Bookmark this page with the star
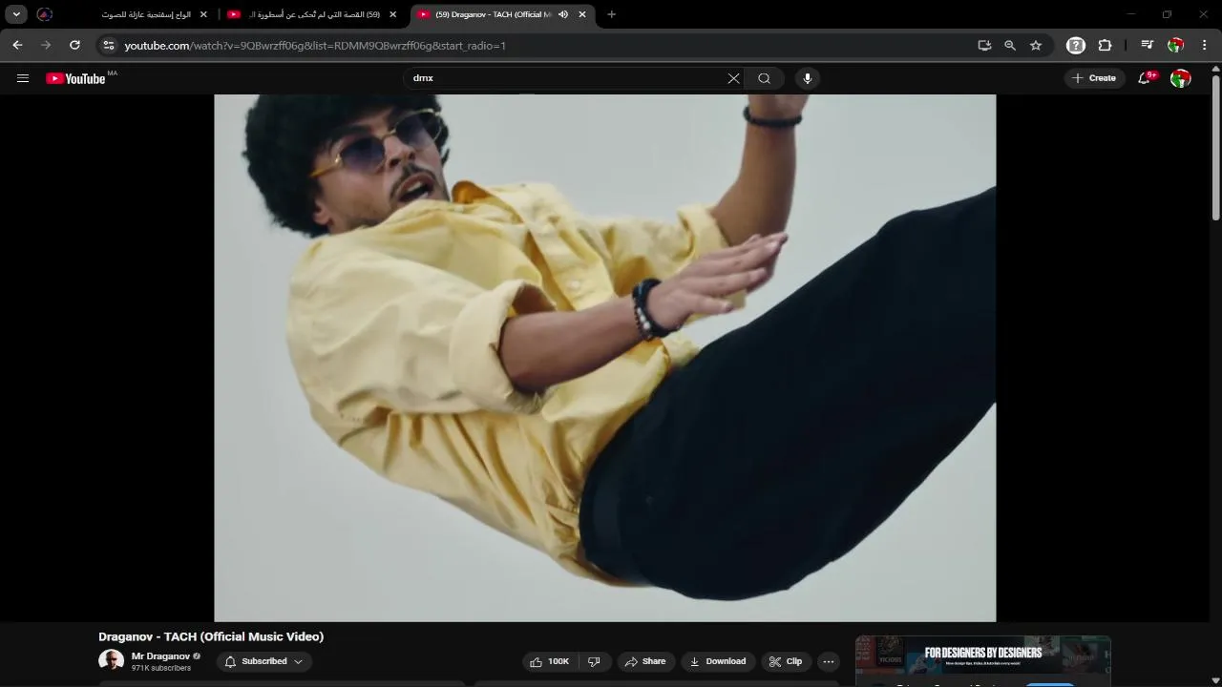The image size is (1222, 687). pos(1036,45)
